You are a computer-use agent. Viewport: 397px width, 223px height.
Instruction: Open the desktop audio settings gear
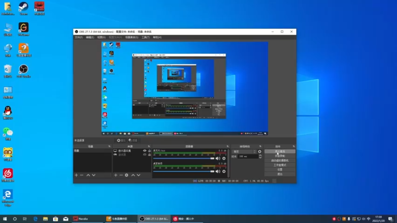coord(224,171)
